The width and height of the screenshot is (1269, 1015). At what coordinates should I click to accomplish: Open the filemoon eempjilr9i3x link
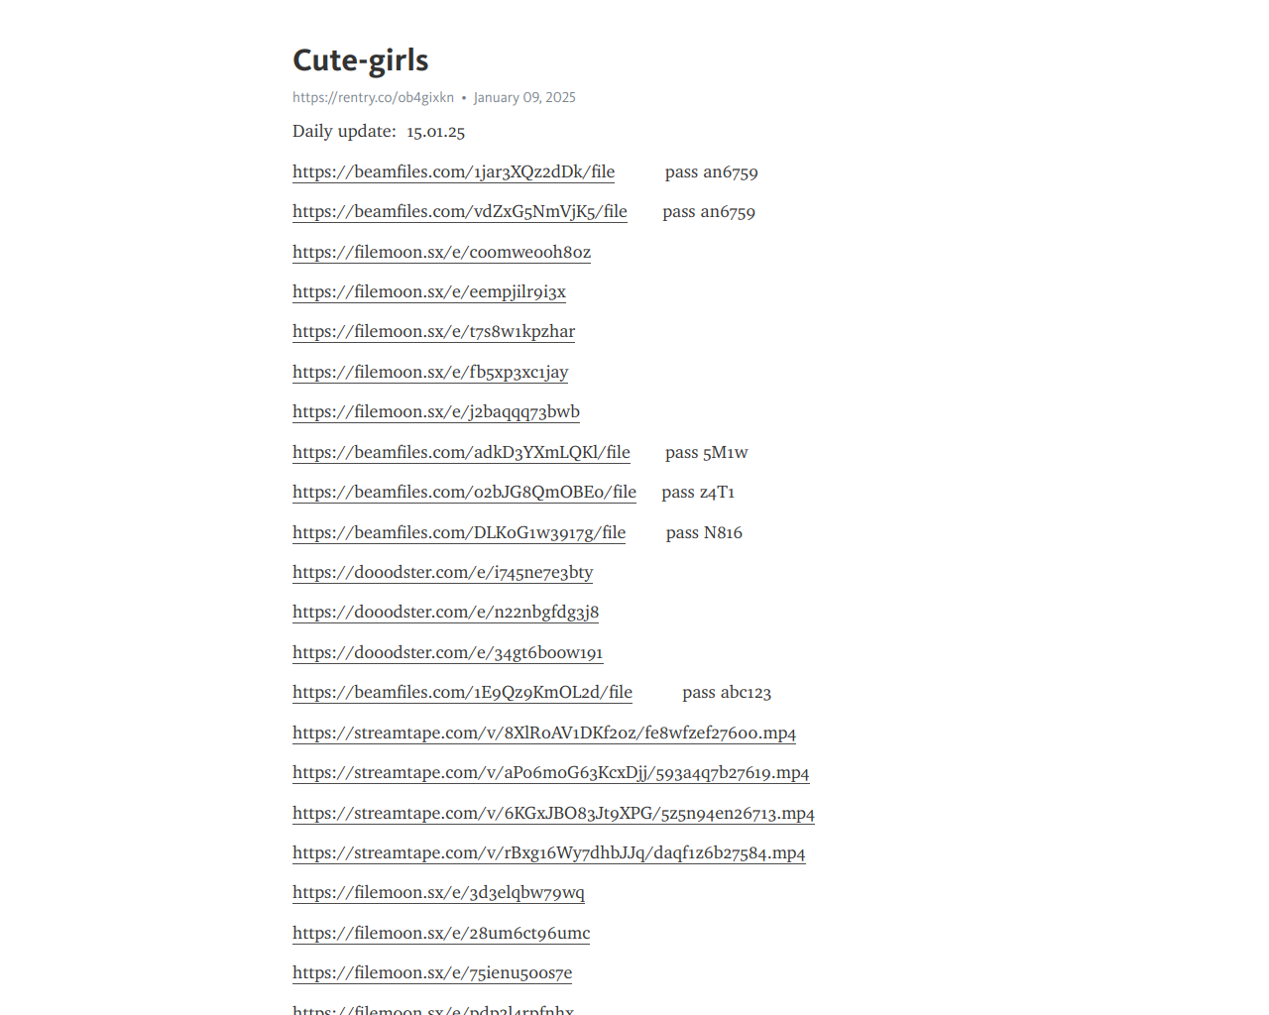pyautogui.click(x=429, y=292)
